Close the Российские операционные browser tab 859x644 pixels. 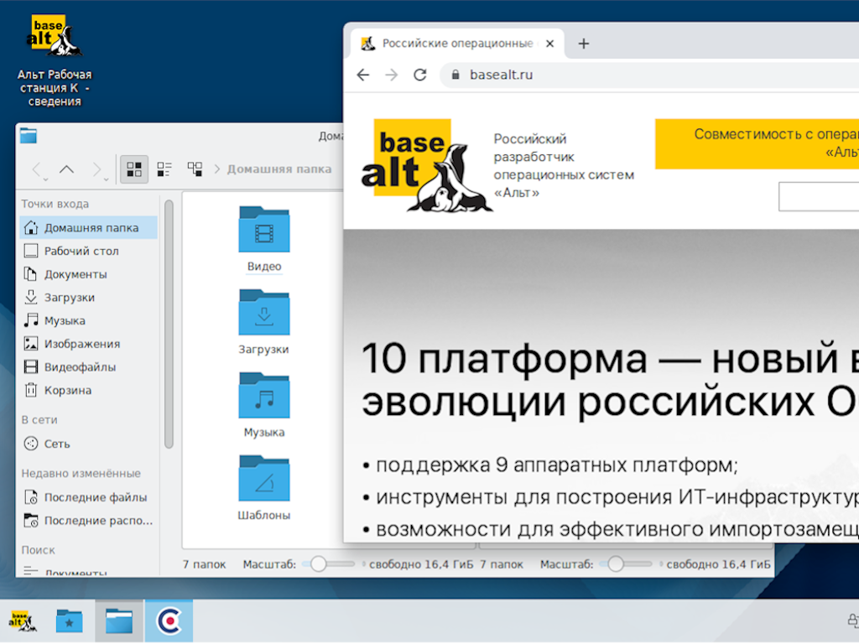pos(550,44)
